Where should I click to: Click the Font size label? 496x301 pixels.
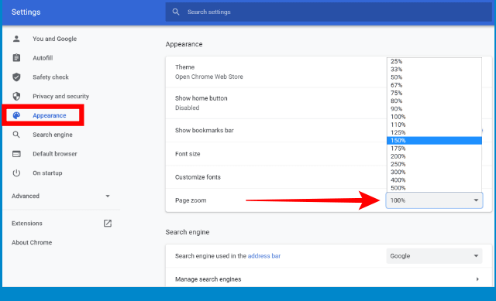188,154
